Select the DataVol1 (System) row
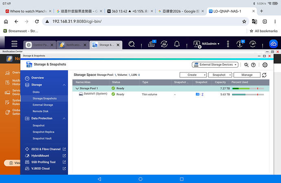281x183 pixels. pos(171,95)
